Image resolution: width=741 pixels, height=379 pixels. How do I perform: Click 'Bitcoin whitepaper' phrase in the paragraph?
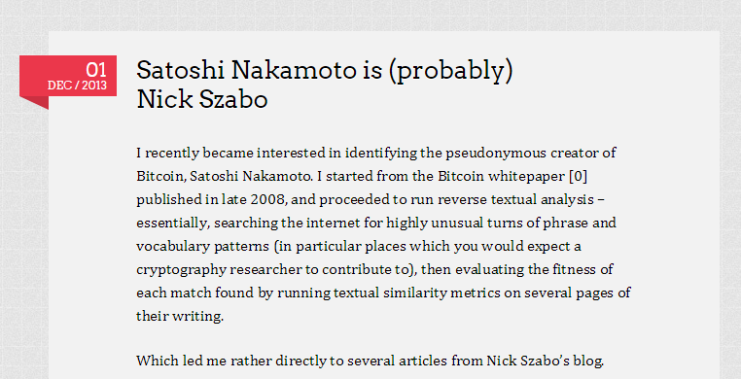[502, 177]
